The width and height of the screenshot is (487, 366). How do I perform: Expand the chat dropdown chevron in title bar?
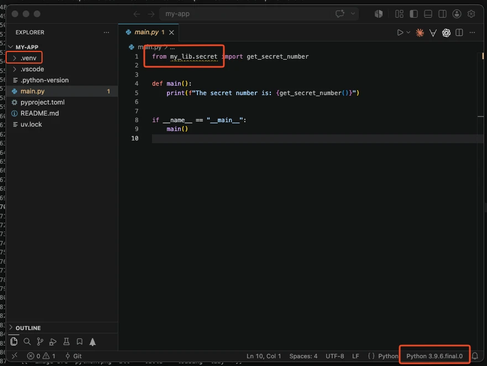point(353,14)
